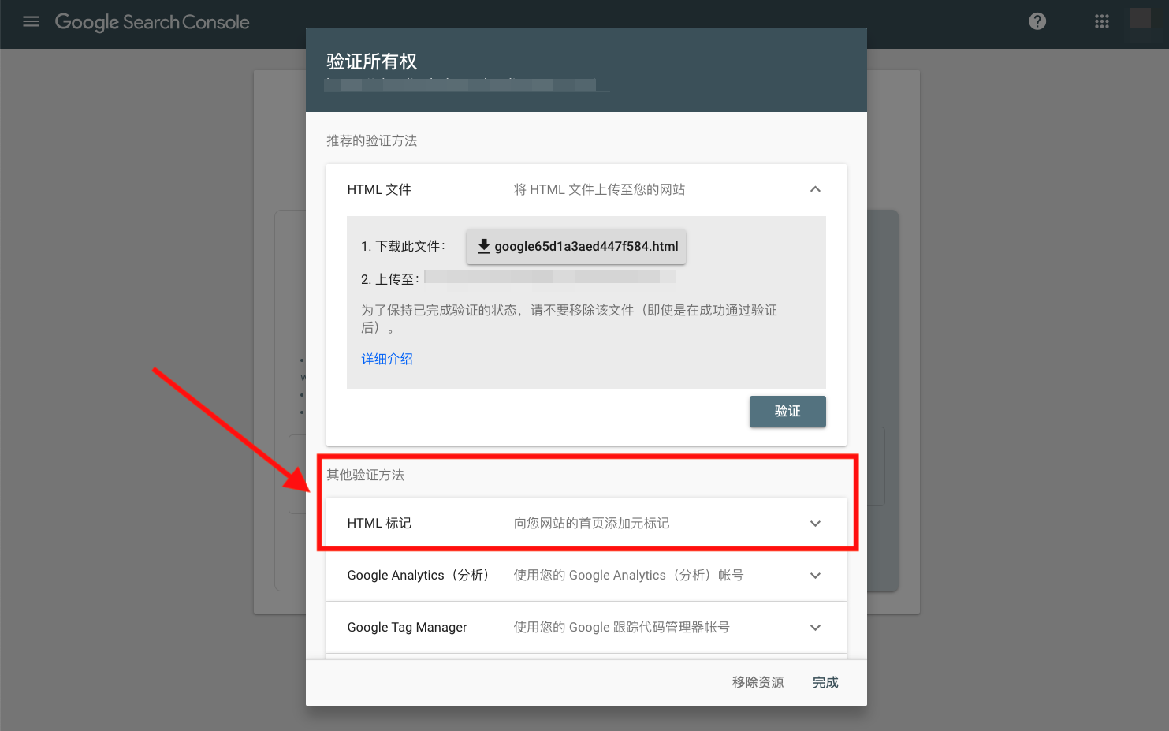Click the 2. 上传至 step label
The height and width of the screenshot is (731, 1169).
click(390, 279)
